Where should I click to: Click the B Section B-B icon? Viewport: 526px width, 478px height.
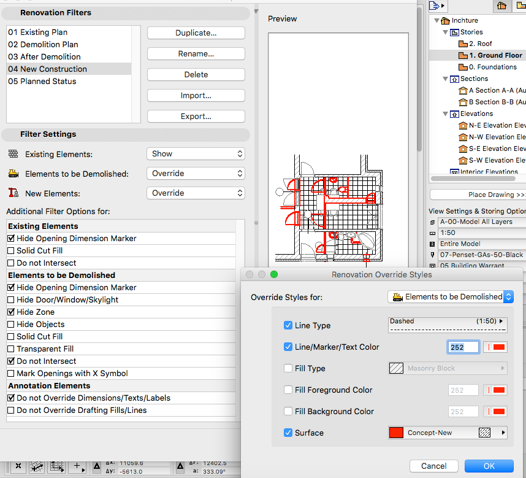click(x=463, y=102)
